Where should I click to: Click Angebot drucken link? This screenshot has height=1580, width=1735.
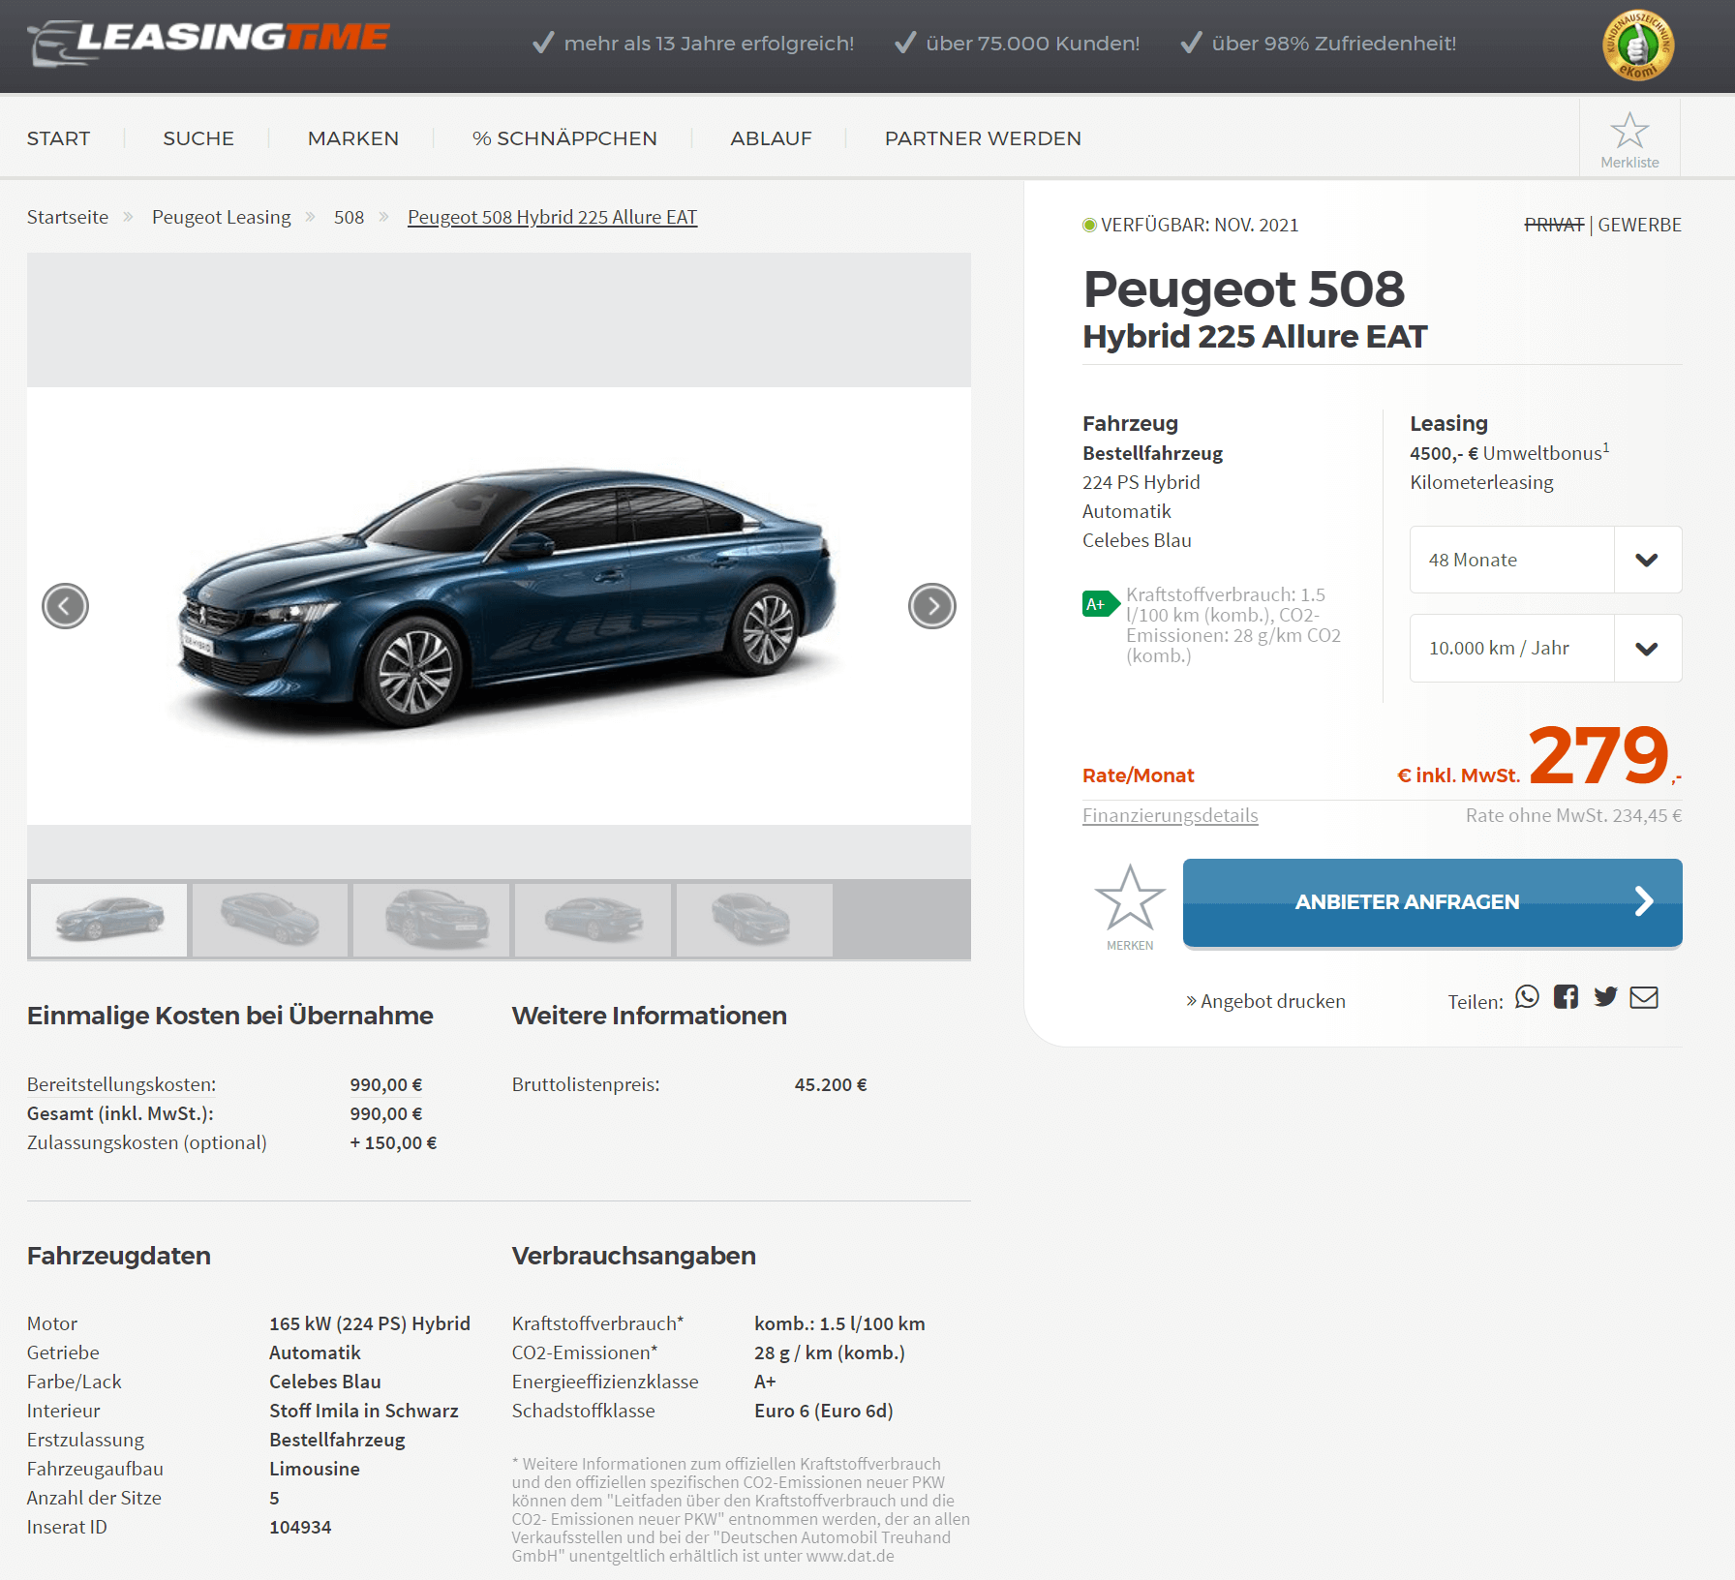click(x=1265, y=1001)
